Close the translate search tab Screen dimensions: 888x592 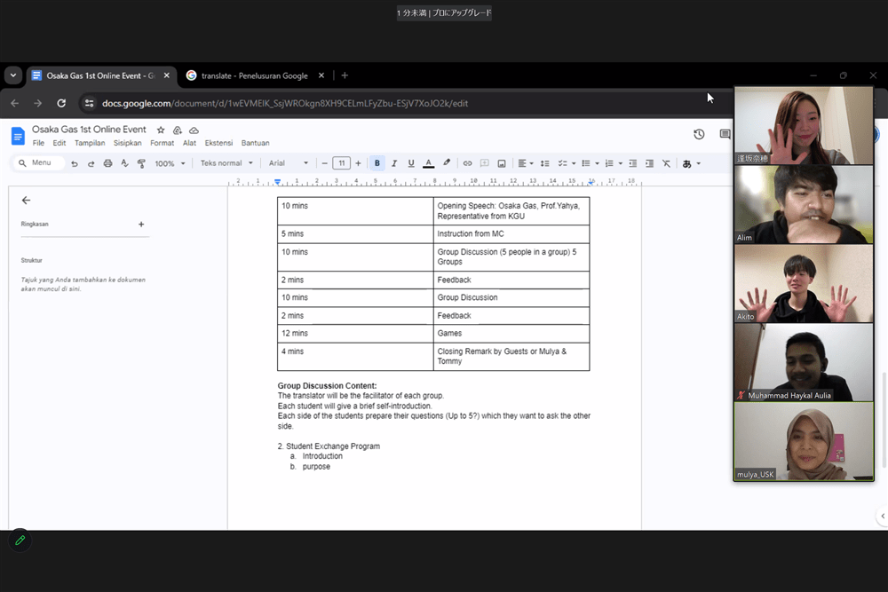(x=321, y=75)
